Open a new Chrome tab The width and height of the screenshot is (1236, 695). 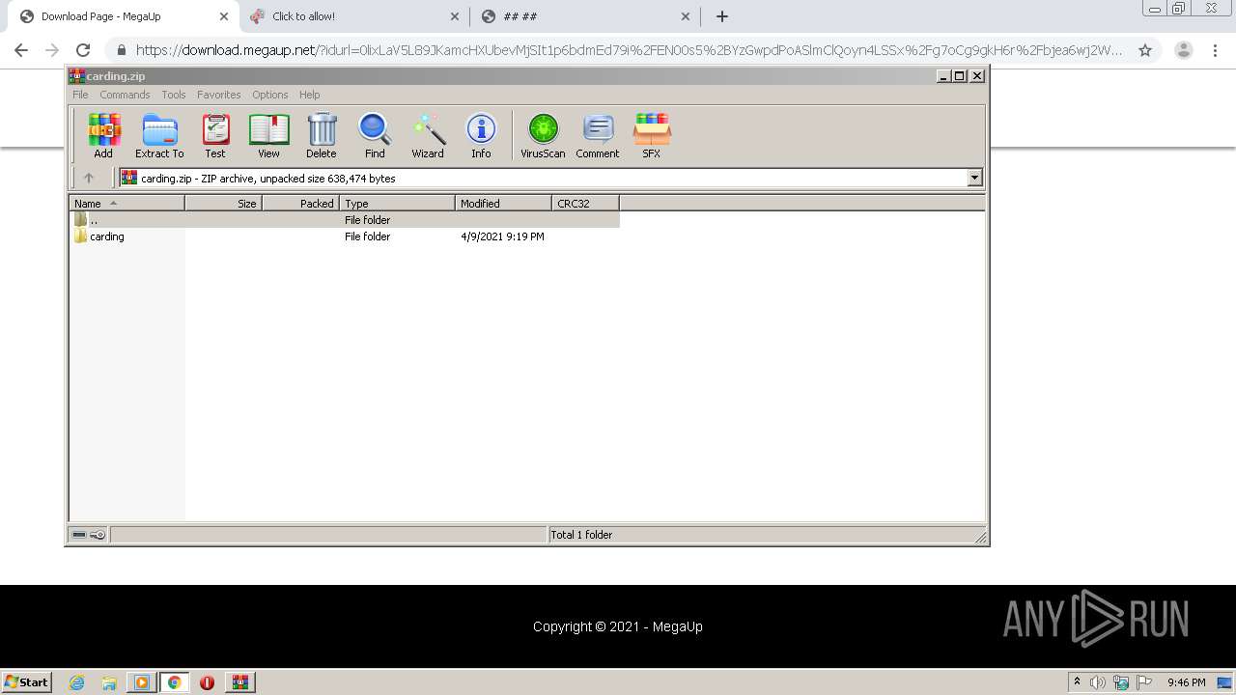tap(721, 16)
